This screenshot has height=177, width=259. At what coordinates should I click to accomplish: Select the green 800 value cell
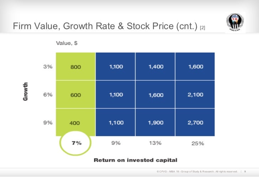coord(76,66)
